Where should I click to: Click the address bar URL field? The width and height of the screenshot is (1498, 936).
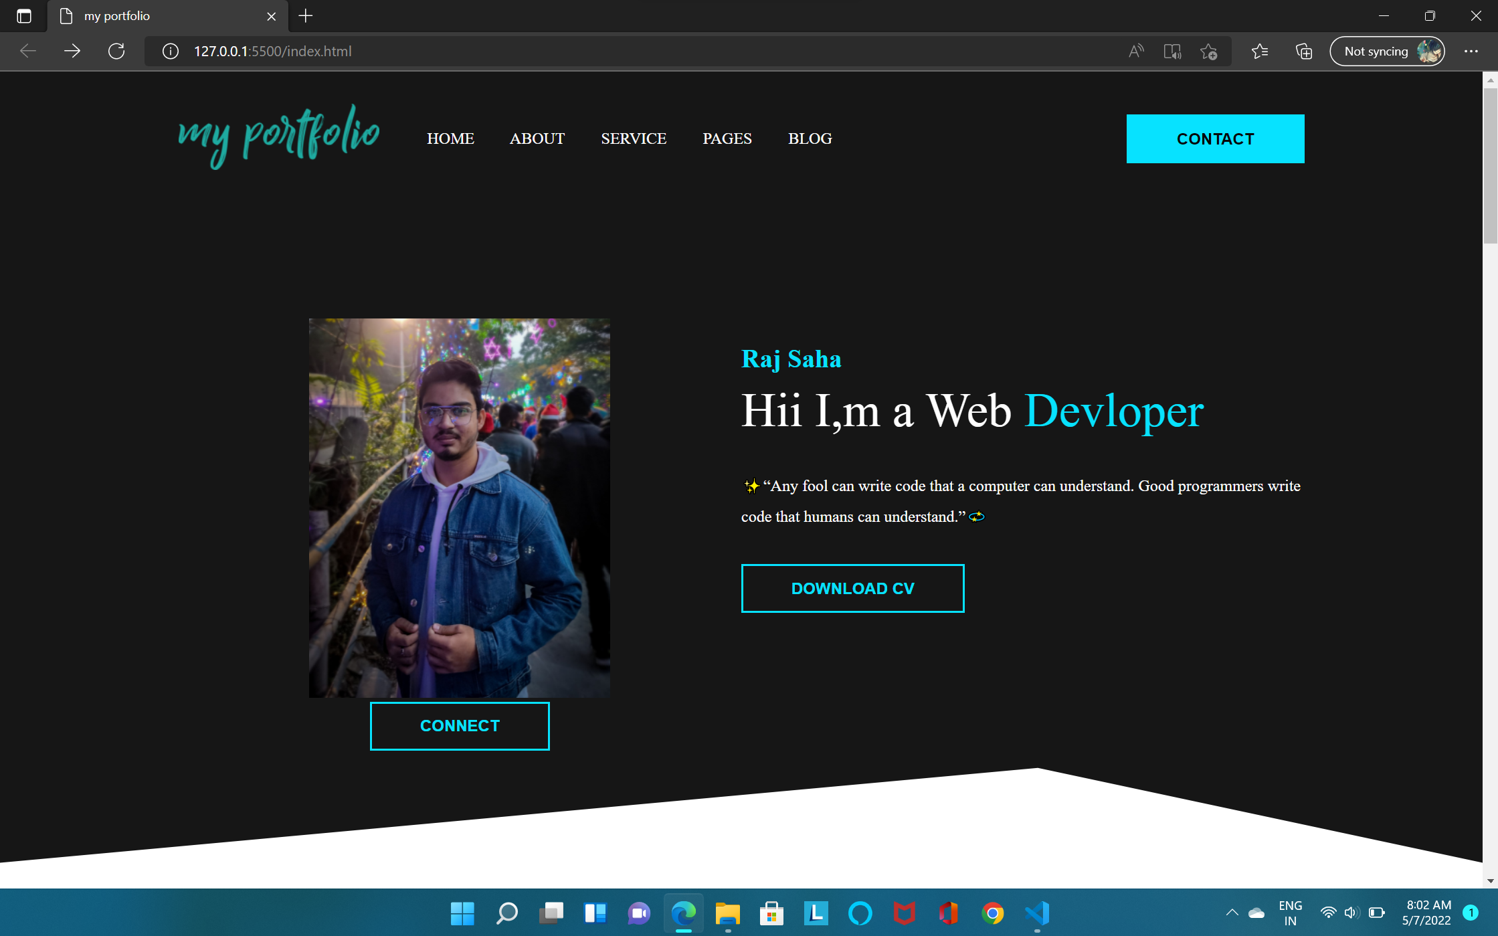[602, 51]
